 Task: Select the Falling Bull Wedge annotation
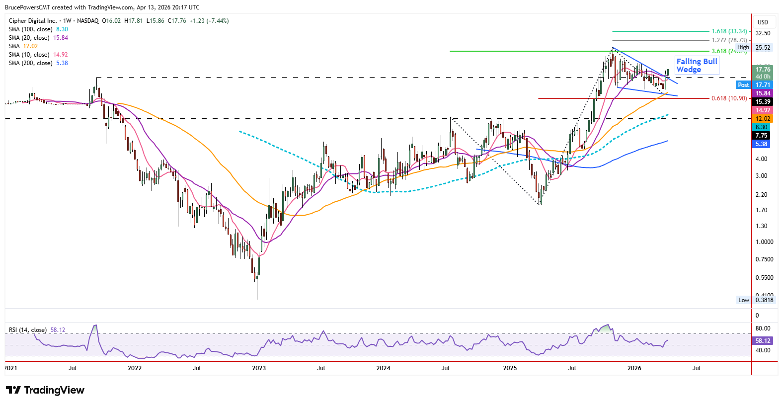click(697, 66)
